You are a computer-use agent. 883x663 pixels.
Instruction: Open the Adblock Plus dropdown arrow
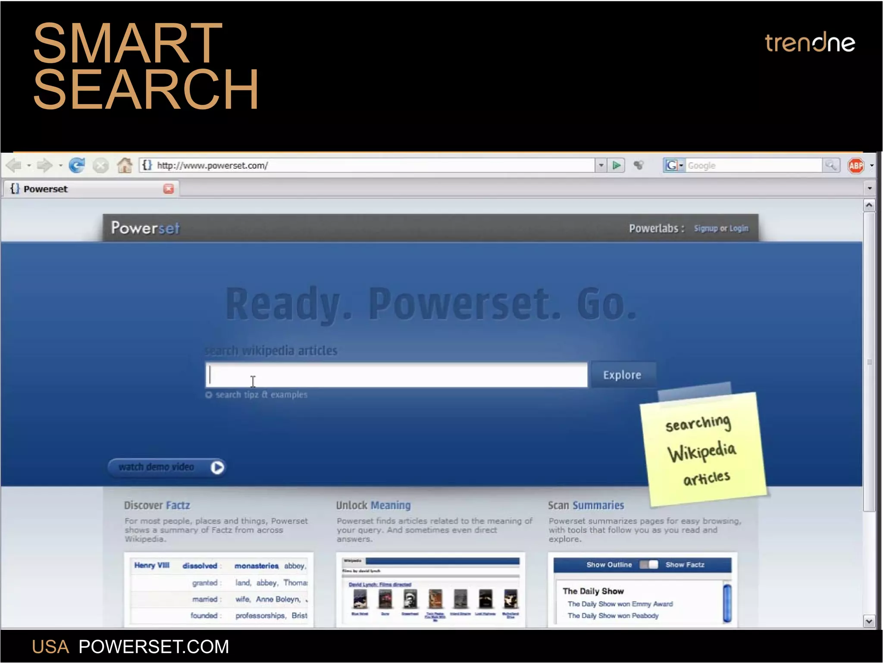click(872, 166)
